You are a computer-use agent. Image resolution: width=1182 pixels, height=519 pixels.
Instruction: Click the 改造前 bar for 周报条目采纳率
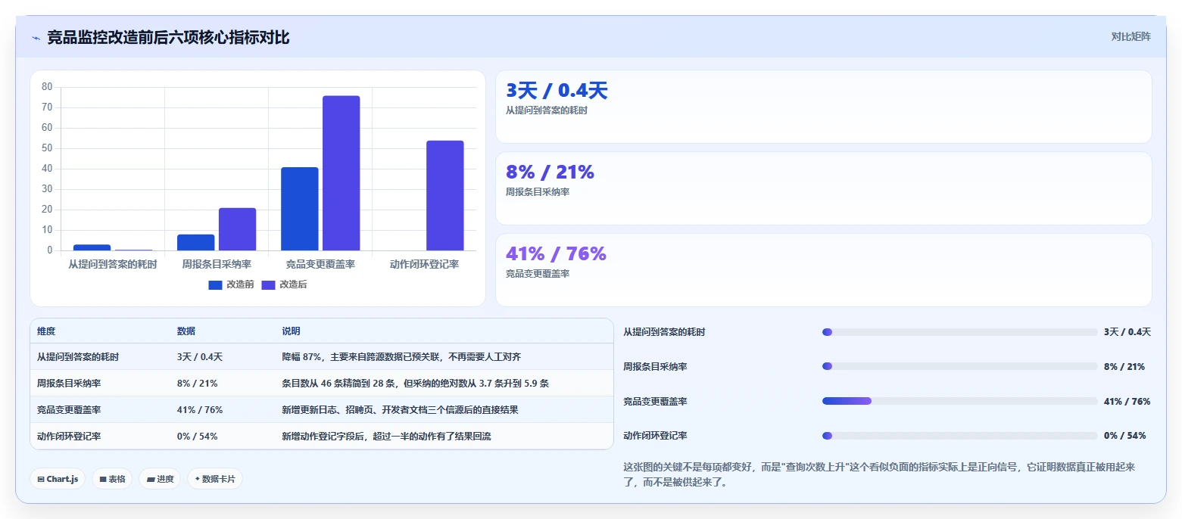click(195, 242)
